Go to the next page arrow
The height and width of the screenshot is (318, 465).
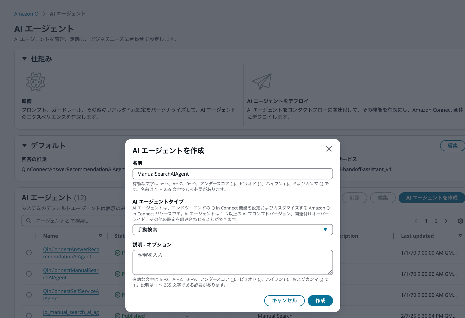(446, 221)
